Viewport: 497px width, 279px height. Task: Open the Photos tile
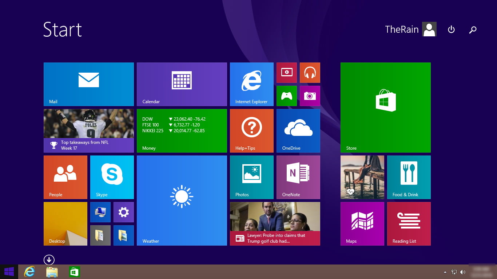point(252,177)
